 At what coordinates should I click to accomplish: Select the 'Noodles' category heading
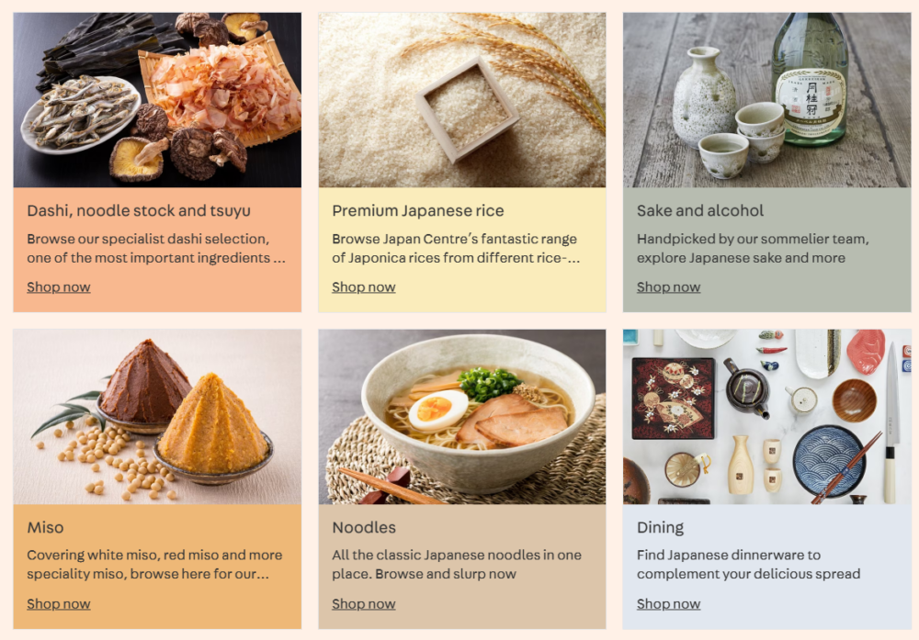click(x=364, y=528)
